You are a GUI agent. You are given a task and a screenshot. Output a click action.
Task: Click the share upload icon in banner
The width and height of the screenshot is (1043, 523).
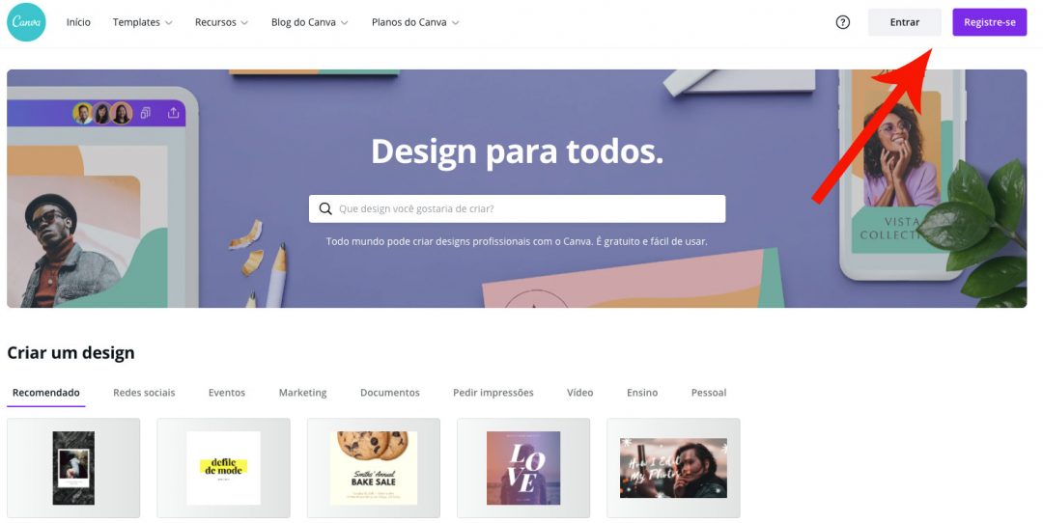(173, 113)
